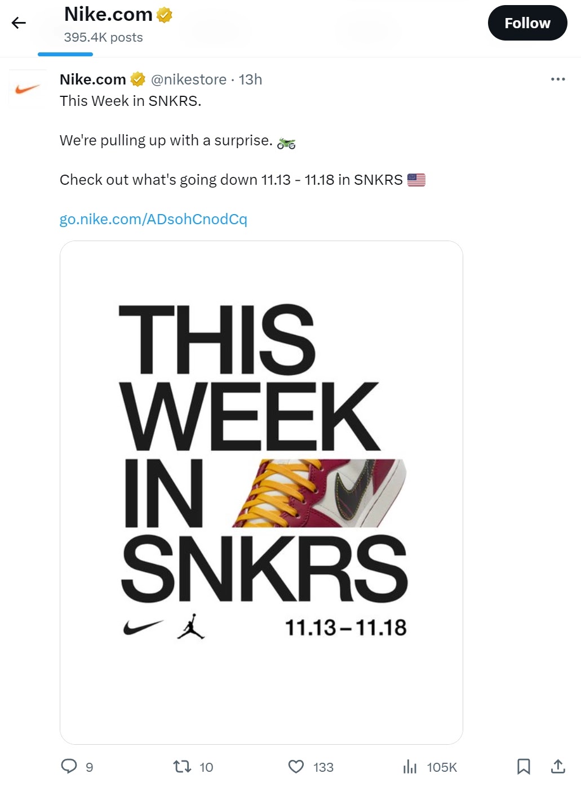Viewport: 581px width, 787px height.
Task: Like the Nike.com post
Action: tap(296, 767)
